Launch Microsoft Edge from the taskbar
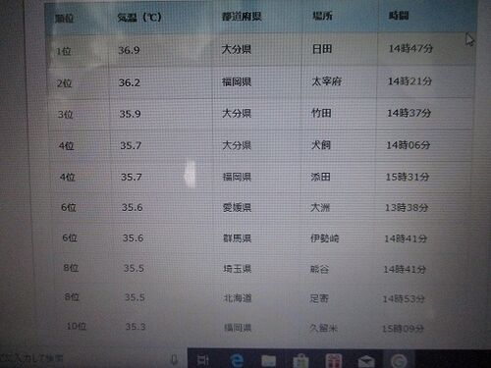This screenshot has width=491, height=368. pyautogui.click(x=237, y=360)
